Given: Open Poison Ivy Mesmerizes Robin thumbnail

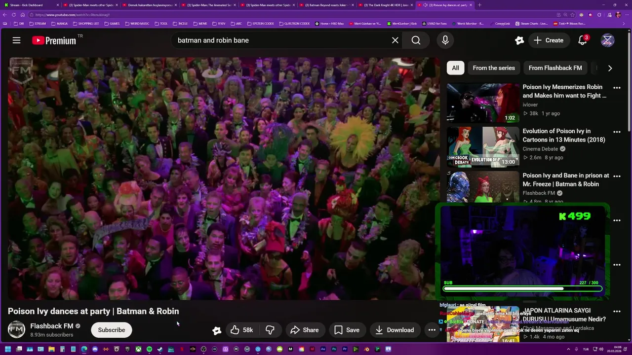Looking at the screenshot, I should point(483,103).
